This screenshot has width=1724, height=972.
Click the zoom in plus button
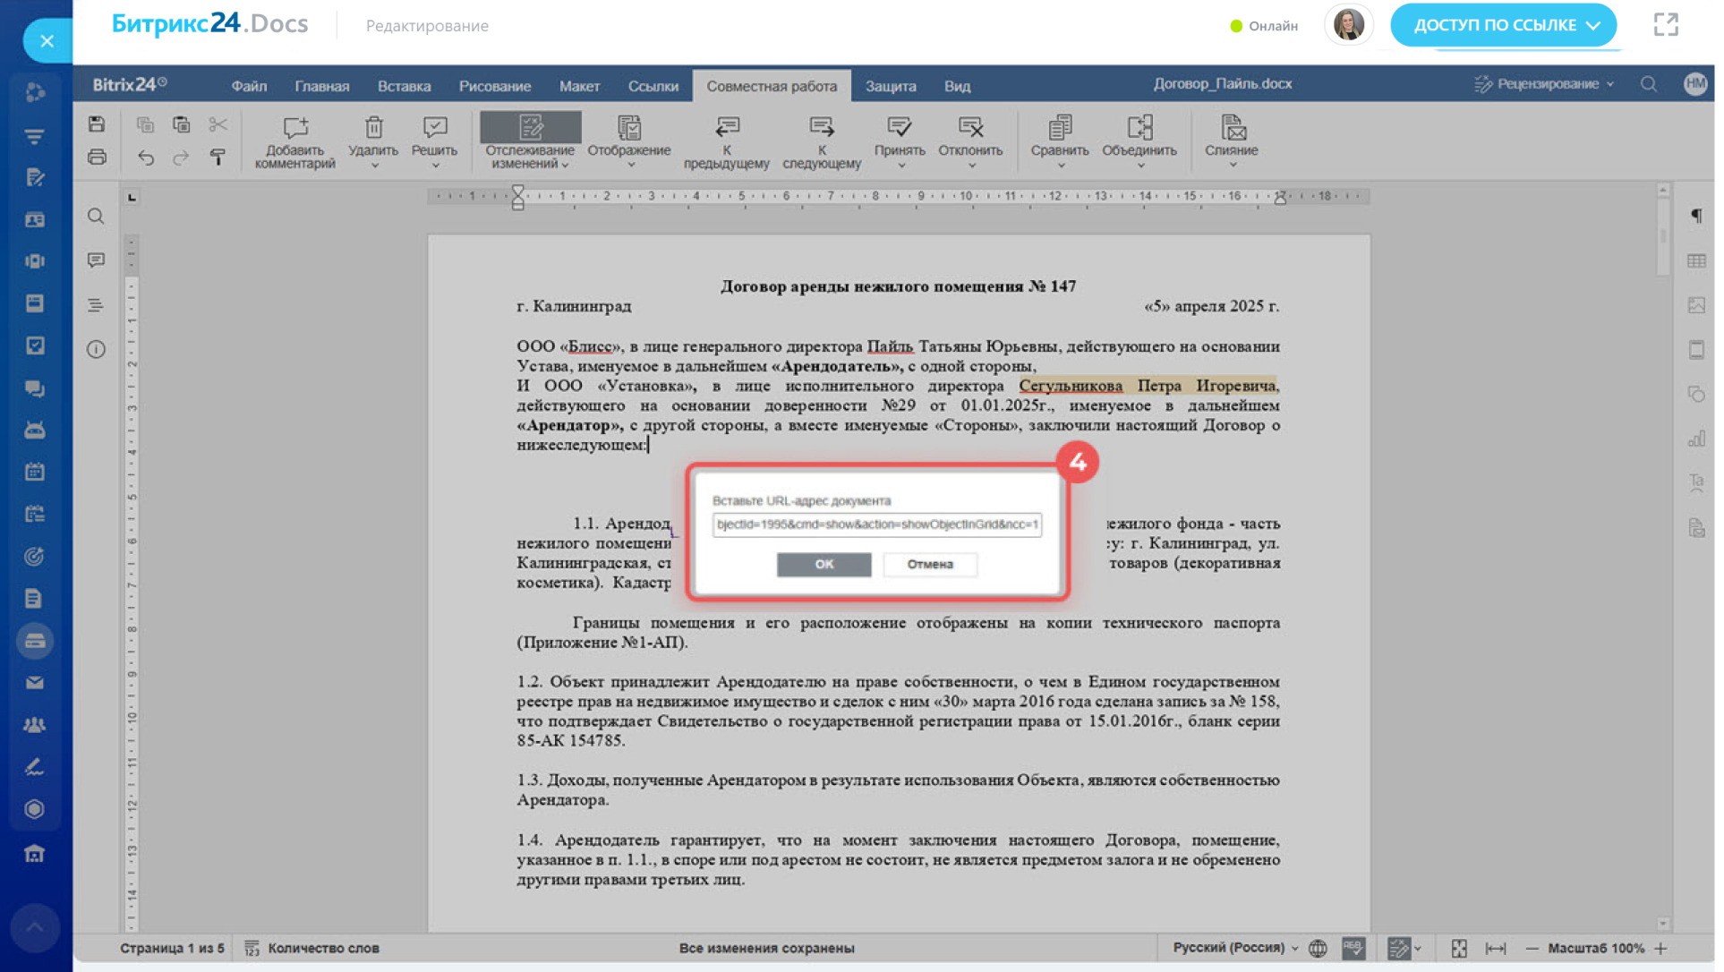click(1661, 948)
